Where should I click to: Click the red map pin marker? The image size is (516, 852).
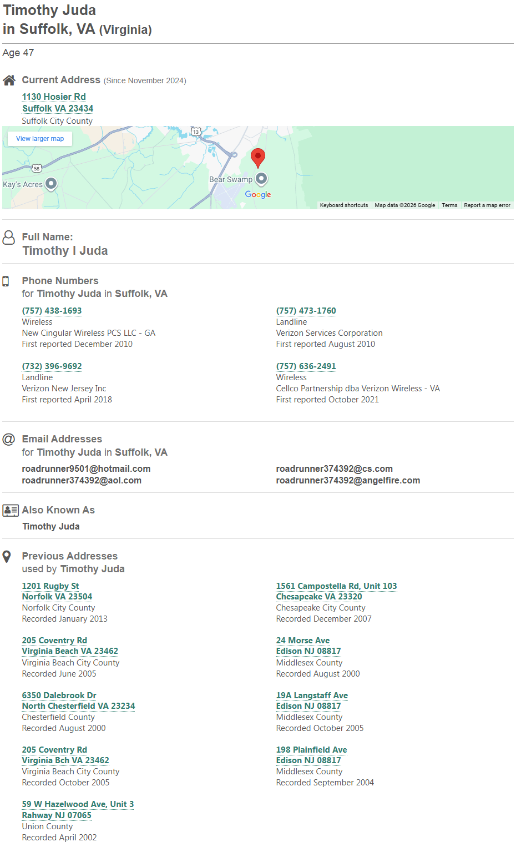257,157
